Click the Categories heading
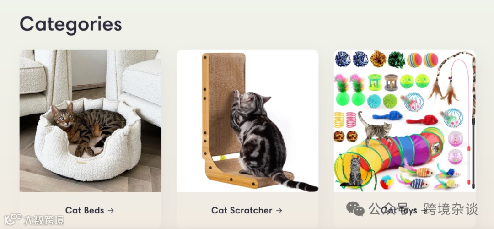 pyautogui.click(x=70, y=24)
